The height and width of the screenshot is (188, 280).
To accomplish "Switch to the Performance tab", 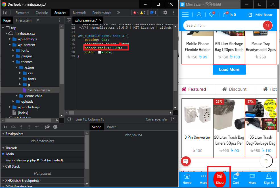I will 102,13.
